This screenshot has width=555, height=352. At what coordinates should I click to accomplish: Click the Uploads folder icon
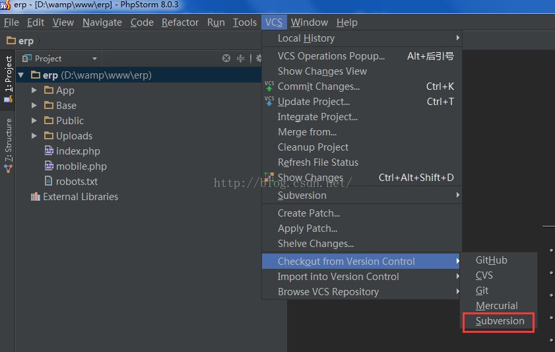49,136
